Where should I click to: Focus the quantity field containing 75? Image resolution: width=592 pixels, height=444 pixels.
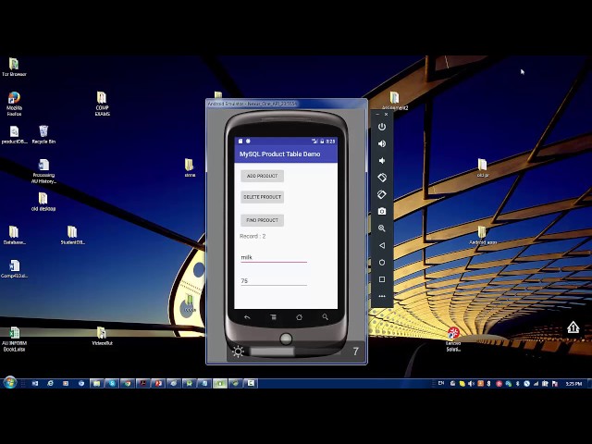274,280
